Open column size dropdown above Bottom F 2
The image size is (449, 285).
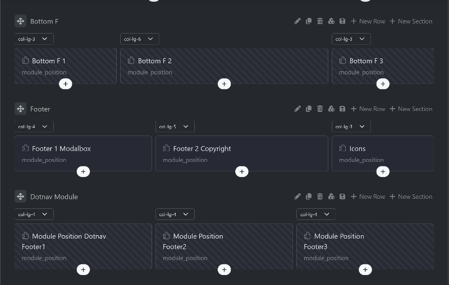[140, 39]
